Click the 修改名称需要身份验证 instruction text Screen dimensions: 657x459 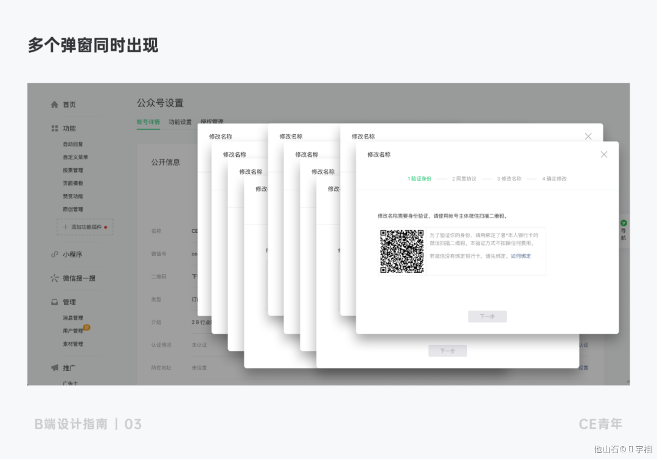[443, 216]
